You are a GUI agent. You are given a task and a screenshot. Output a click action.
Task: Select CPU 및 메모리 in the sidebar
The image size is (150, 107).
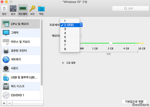coord(21,24)
